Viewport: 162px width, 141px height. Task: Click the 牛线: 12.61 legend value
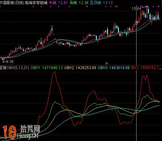[x=58, y=2]
